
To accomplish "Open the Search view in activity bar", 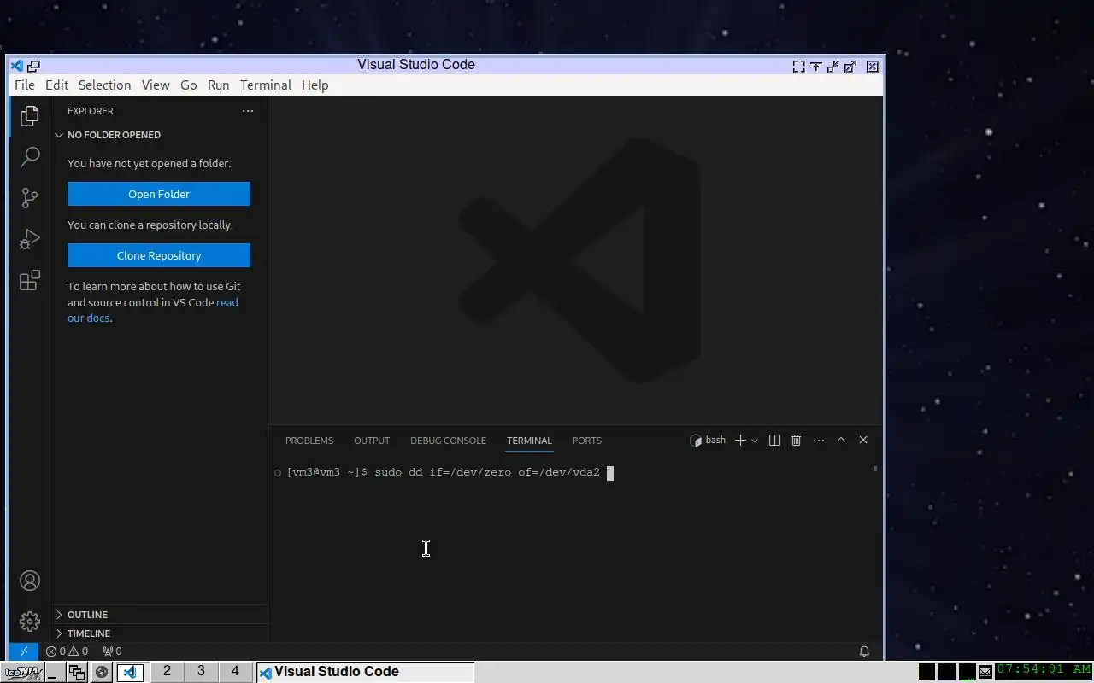I will (x=30, y=156).
